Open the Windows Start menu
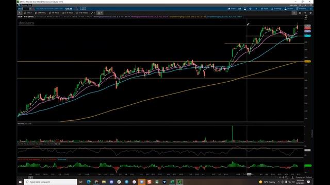This screenshot has height=185, width=330. coord(20,182)
